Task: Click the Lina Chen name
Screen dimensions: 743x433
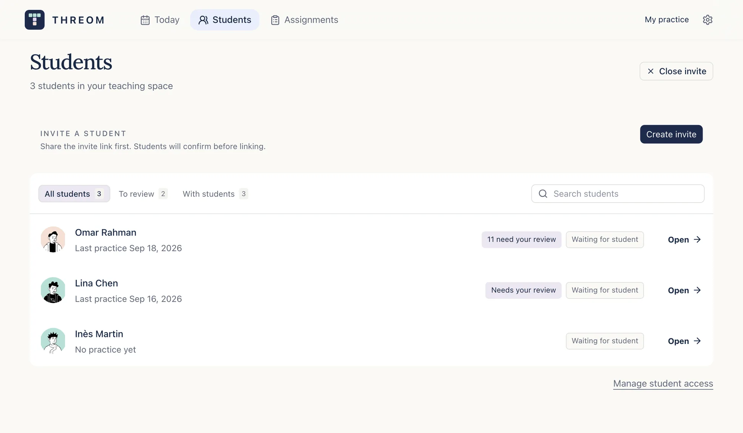Action: (96, 283)
